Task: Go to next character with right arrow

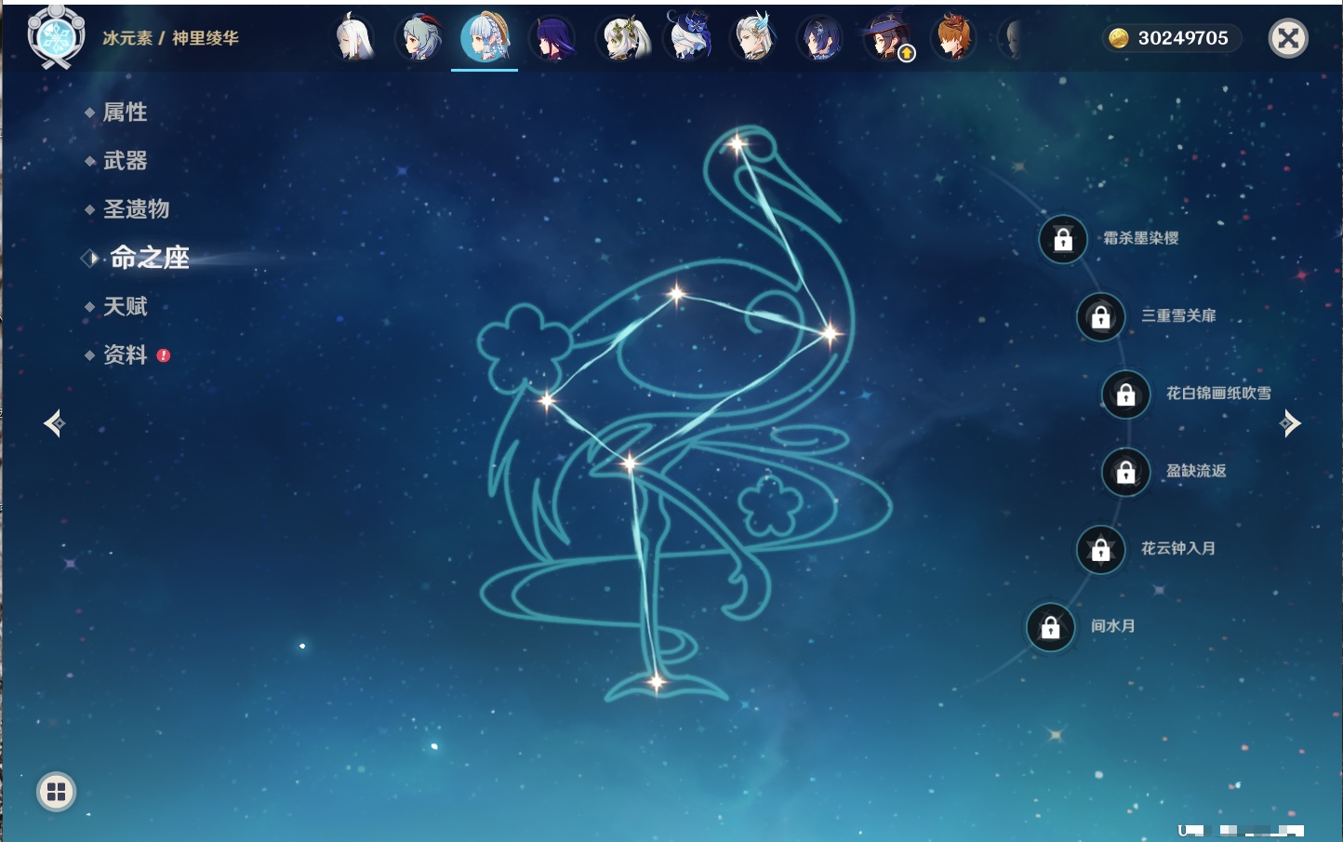Action: pos(1290,423)
